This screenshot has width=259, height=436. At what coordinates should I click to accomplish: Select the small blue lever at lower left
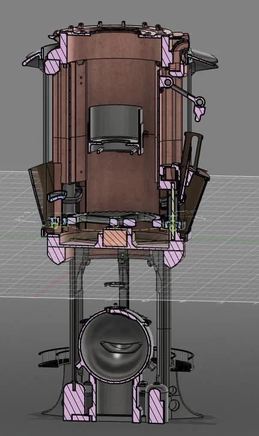pyautogui.click(x=58, y=196)
